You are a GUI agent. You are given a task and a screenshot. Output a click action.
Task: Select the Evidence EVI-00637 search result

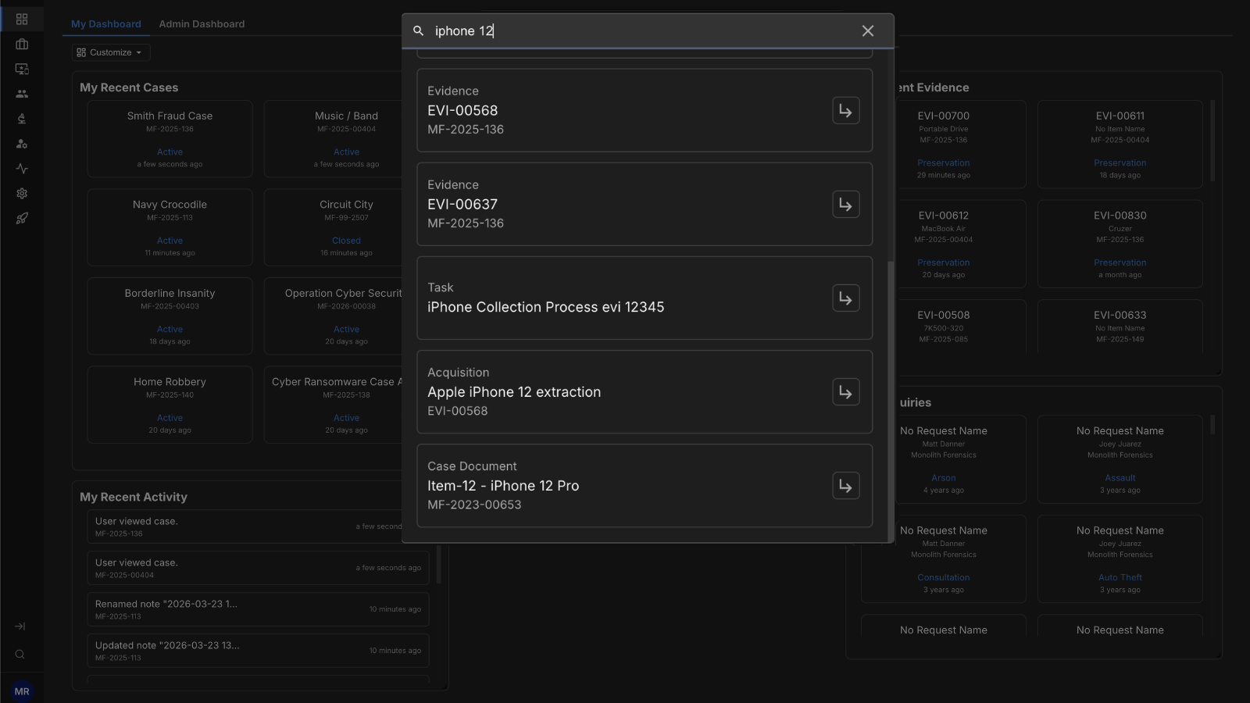pyautogui.click(x=645, y=204)
